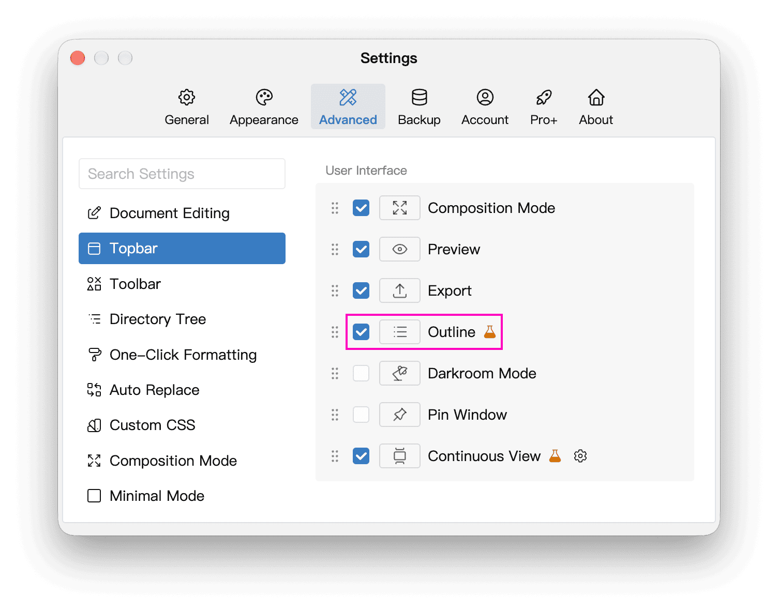Click the Preview eye icon button
The height and width of the screenshot is (612, 778).
[399, 249]
